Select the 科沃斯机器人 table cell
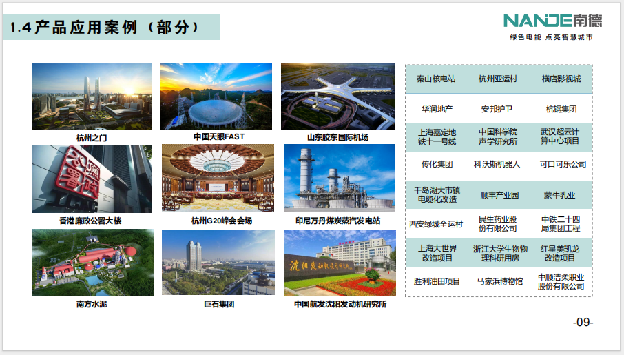 click(x=499, y=165)
